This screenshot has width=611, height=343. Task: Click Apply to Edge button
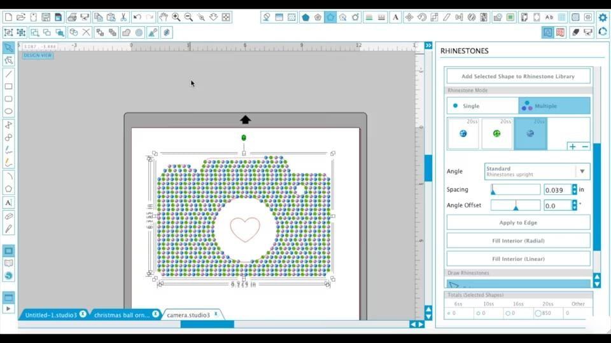point(518,222)
